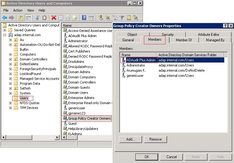Click the Cut scissors toolbar icon

(38, 18)
